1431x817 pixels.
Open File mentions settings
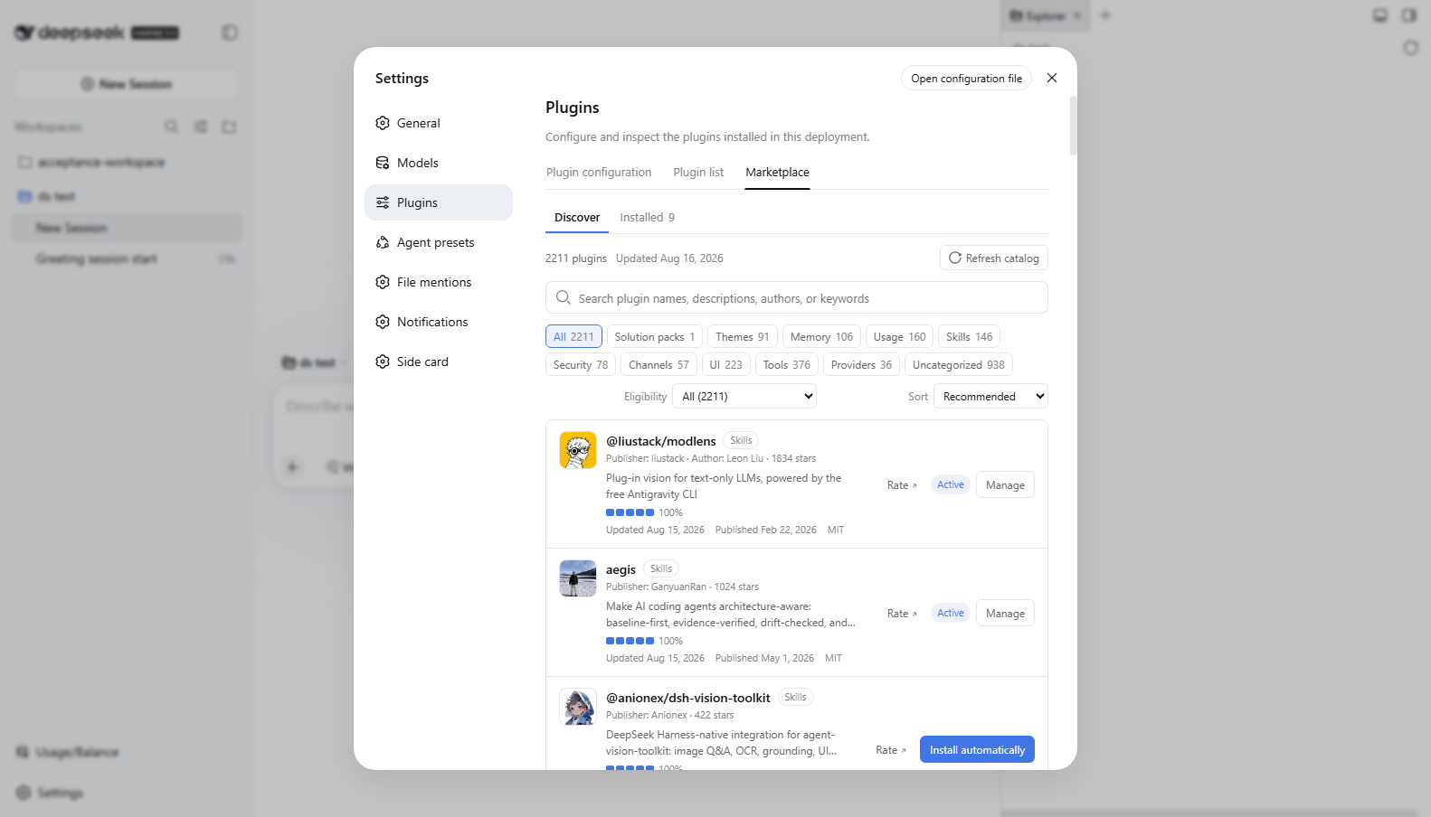(x=439, y=282)
